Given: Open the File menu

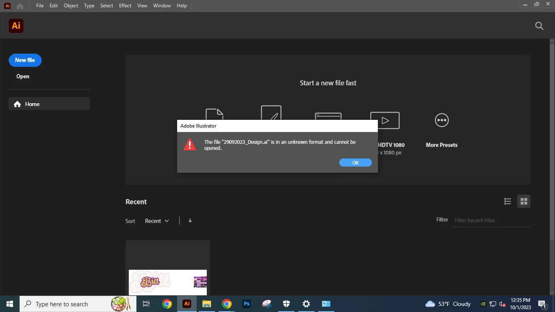Looking at the screenshot, I should point(40,6).
